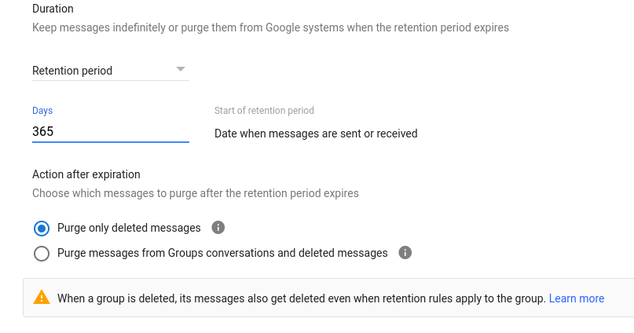
Task: Click the group deletion warning banner text
Action: click(302, 298)
